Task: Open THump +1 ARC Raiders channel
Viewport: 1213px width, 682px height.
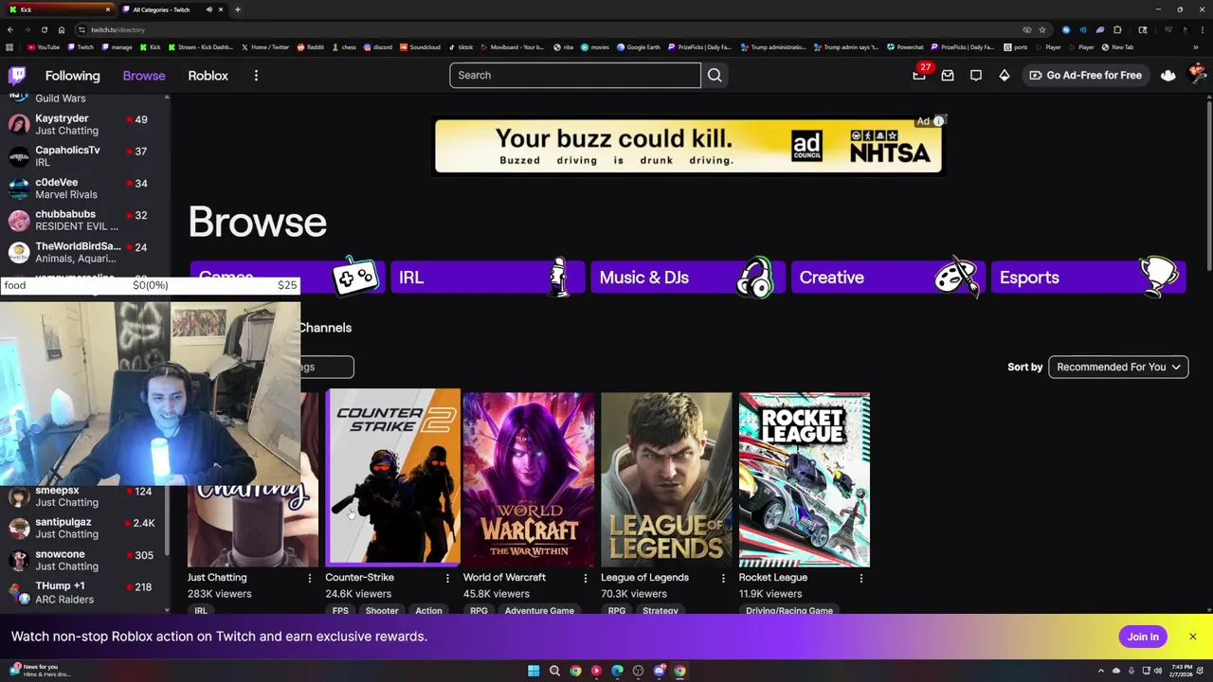Action: [x=85, y=592]
